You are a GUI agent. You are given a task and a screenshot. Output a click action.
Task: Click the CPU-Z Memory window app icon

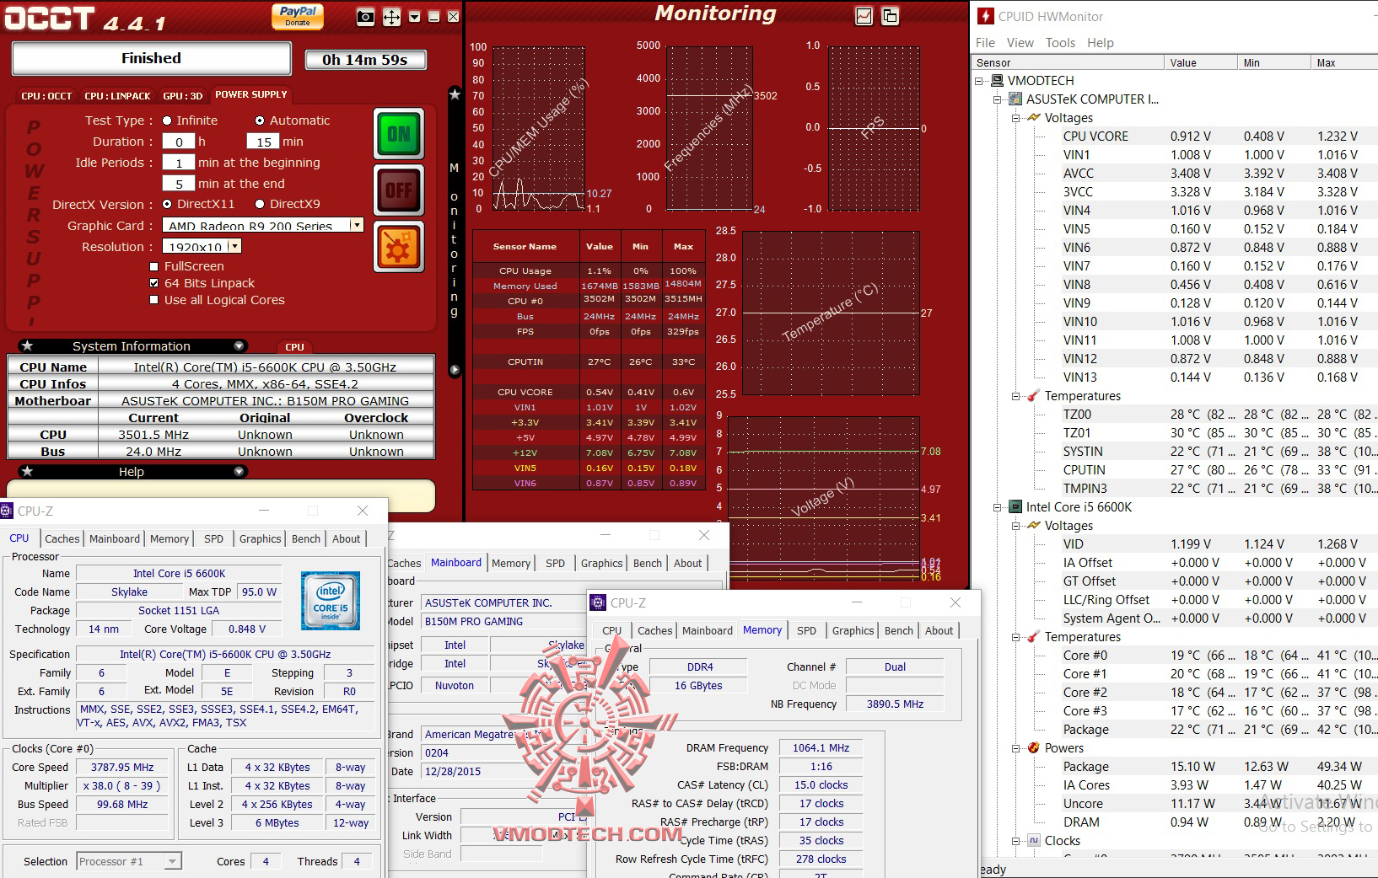pyautogui.click(x=598, y=602)
